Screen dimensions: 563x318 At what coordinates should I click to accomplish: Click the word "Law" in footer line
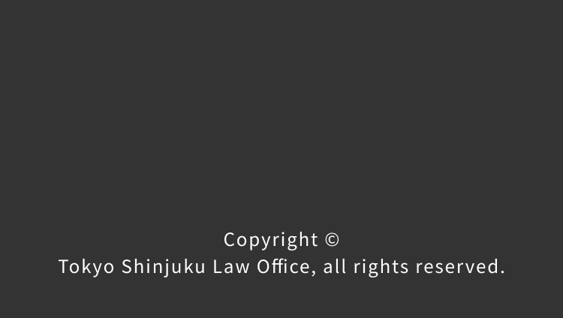click(x=231, y=267)
